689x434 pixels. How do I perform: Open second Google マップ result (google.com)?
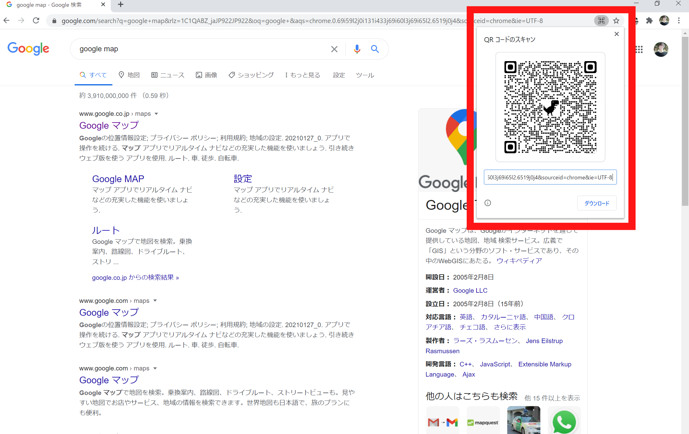[x=109, y=312]
